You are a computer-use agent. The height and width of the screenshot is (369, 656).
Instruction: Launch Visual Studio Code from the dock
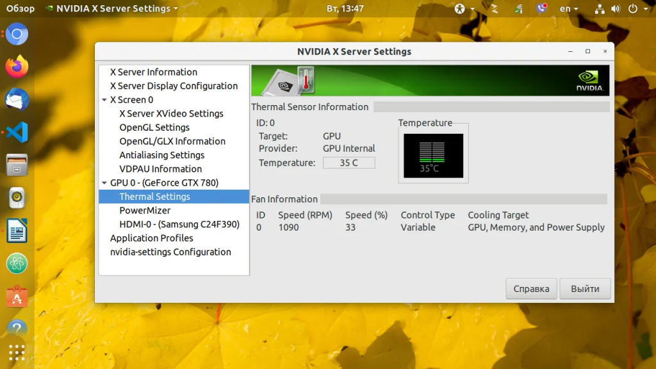17,133
